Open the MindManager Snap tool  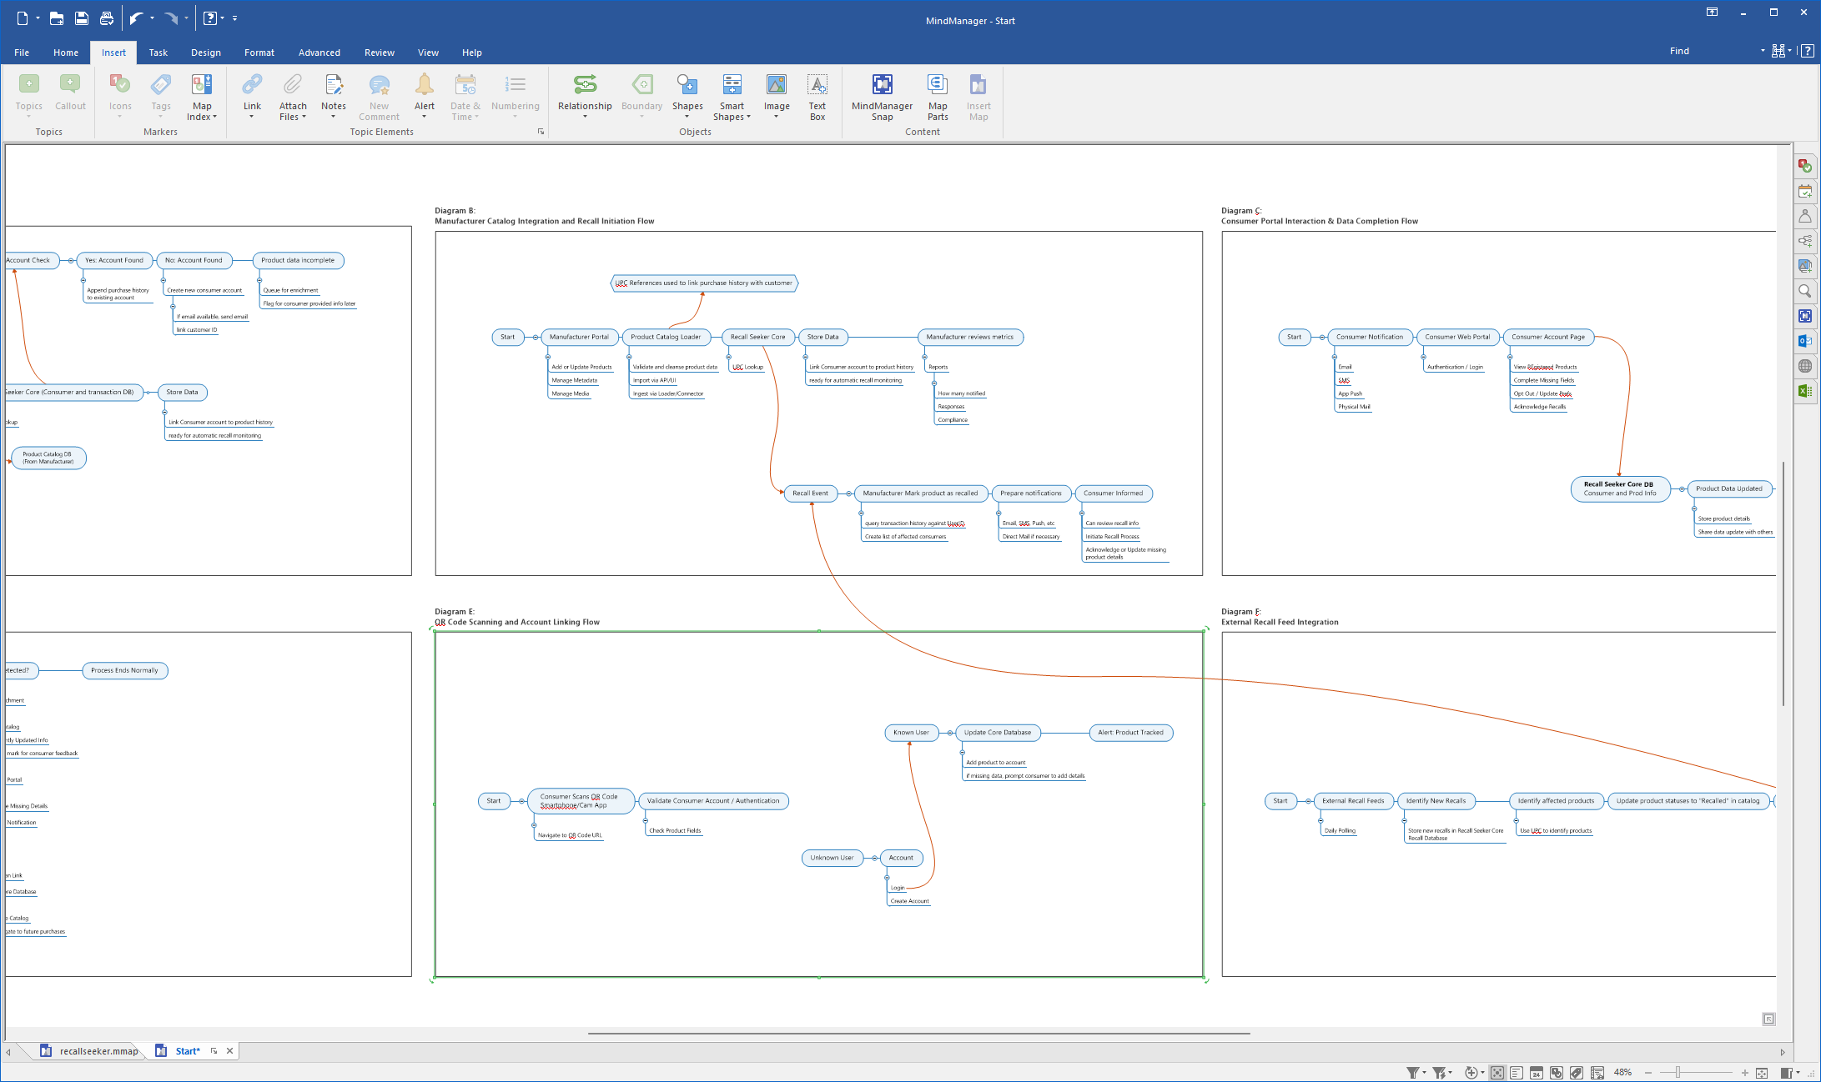click(x=882, y=85)
